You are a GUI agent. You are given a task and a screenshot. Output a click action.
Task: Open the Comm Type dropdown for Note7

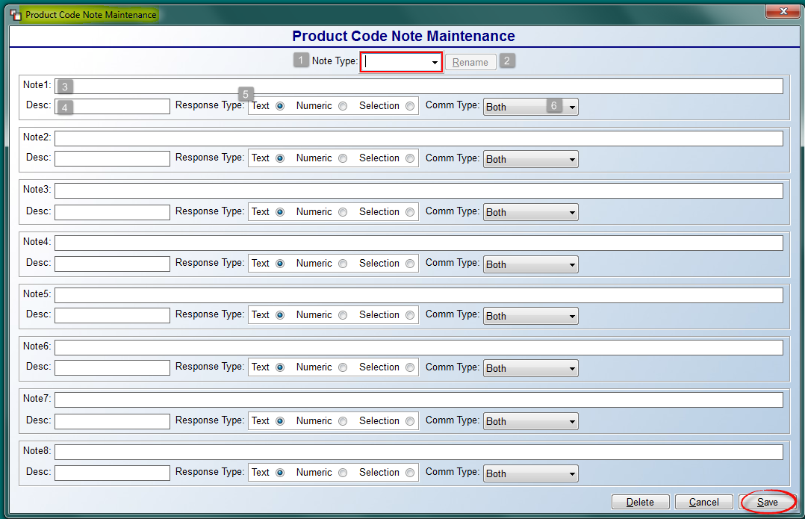tap(530, 421)
